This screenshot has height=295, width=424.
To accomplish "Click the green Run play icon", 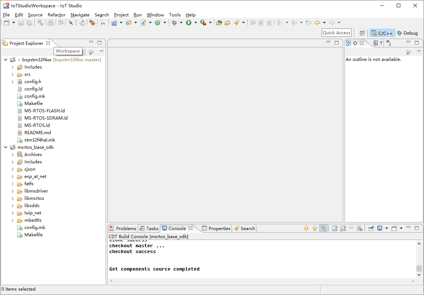I will pos(189,23).
